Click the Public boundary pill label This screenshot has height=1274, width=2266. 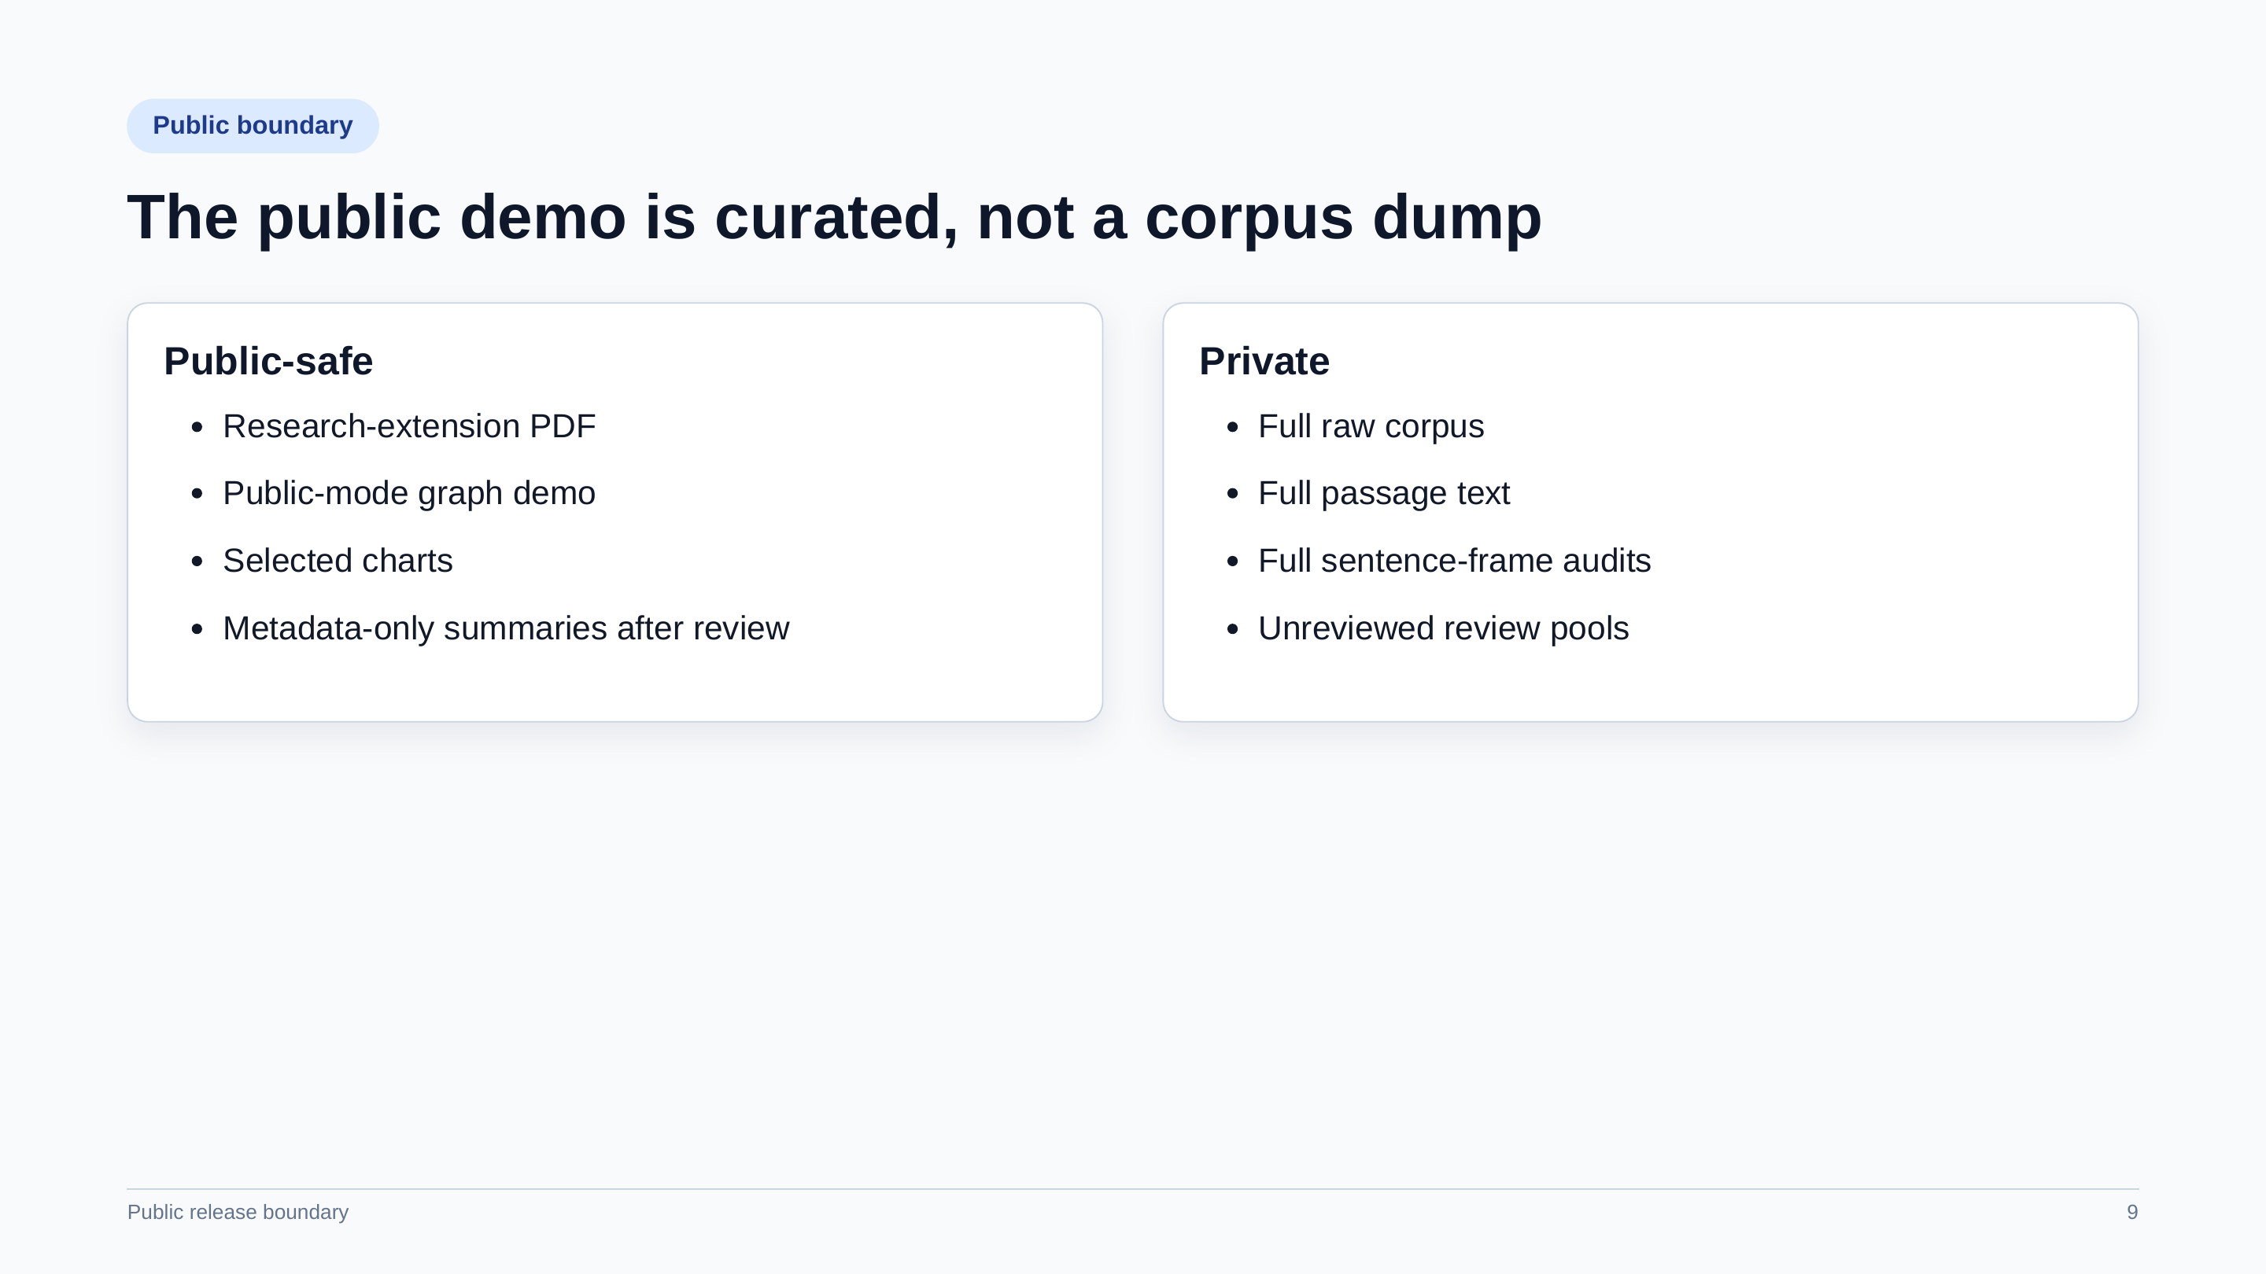pyautogui.click(x=253, y=126)
